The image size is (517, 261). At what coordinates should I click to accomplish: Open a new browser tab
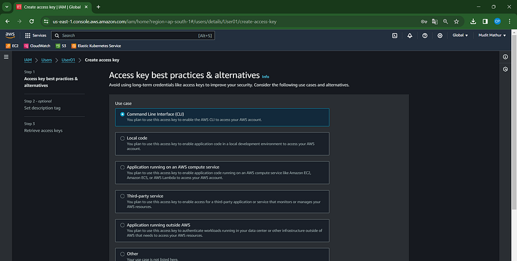98,7
